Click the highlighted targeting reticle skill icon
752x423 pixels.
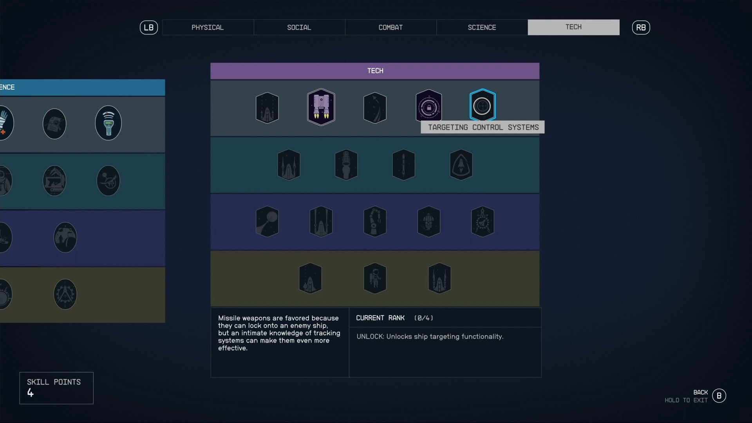coord(483,105)
